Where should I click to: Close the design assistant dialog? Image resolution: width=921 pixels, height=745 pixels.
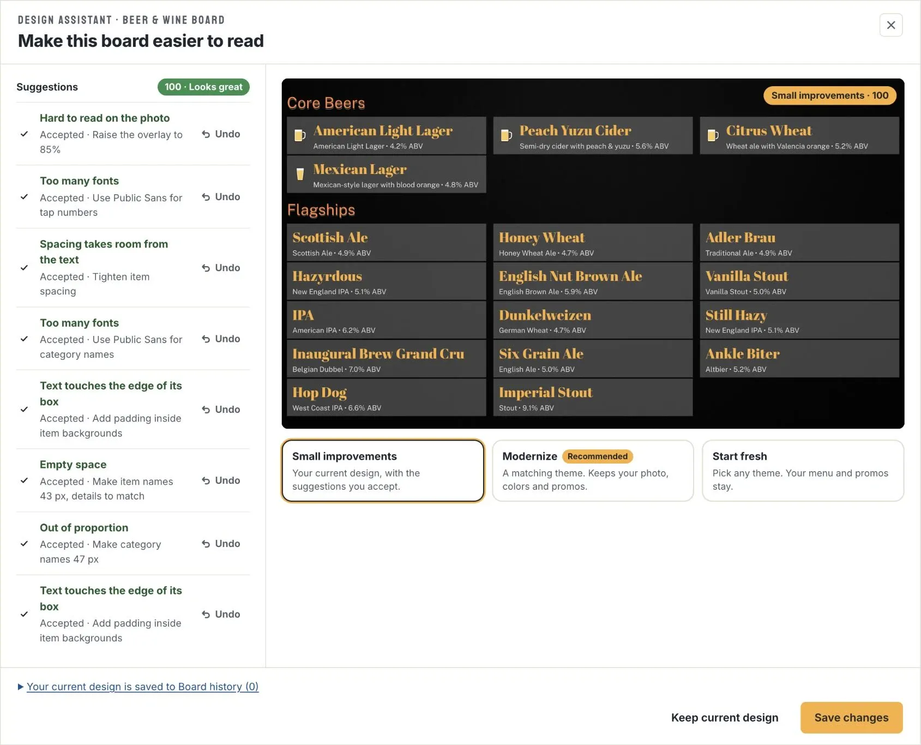[891, 25]
